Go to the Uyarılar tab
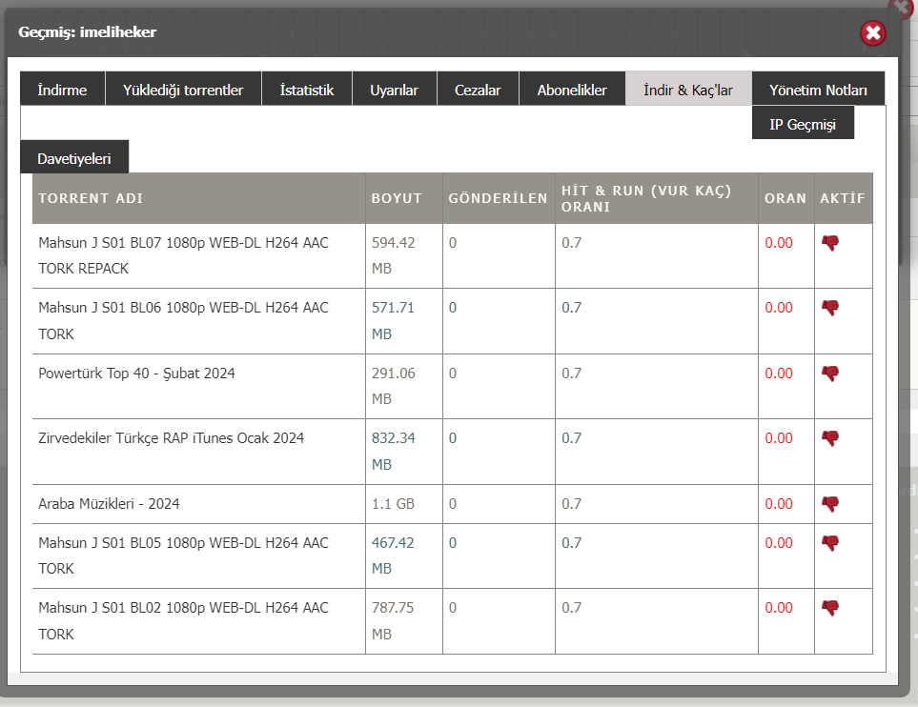 coord(395,90)
